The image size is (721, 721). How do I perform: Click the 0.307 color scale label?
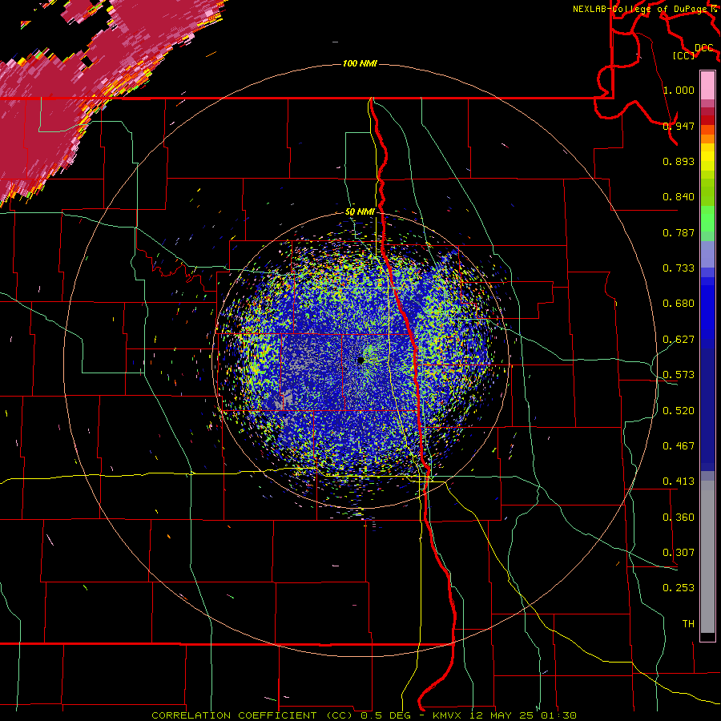point(679,553)
